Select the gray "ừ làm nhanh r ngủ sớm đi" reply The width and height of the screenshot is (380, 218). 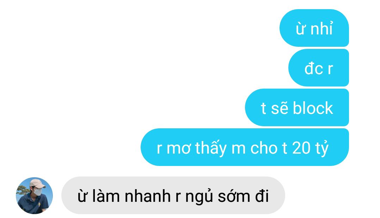pos(173,195)
